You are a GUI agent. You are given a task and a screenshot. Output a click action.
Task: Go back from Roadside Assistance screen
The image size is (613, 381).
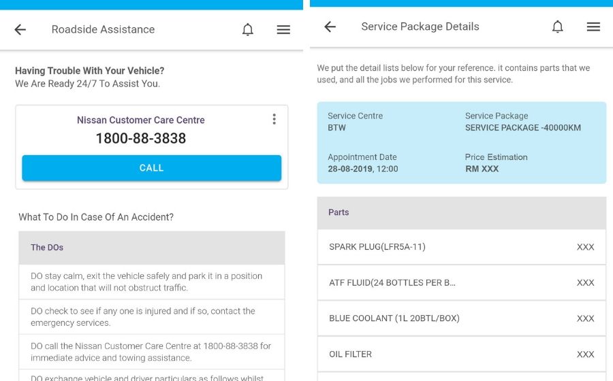(x=20, y=29)
